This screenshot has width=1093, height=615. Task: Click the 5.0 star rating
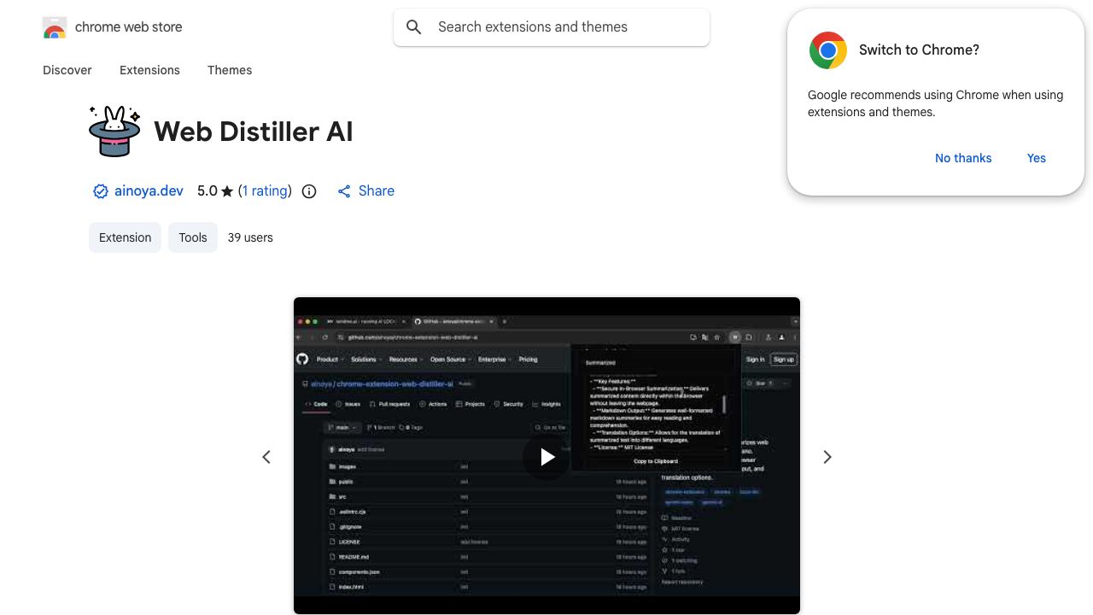(x=215, y=191)
